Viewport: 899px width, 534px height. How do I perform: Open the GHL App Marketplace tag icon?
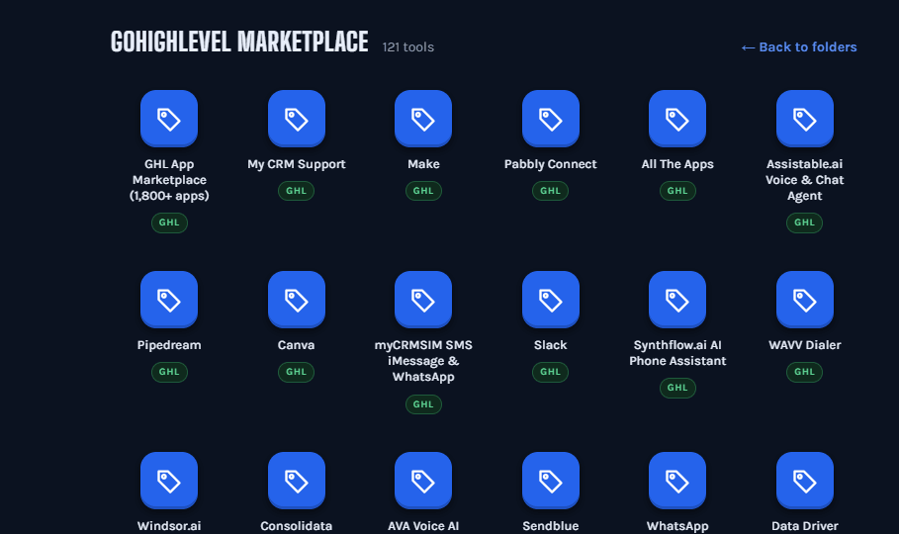point(169,119)
